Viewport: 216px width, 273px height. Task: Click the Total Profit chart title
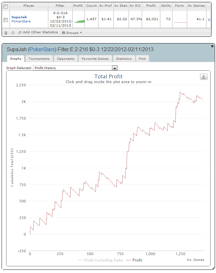108,76
